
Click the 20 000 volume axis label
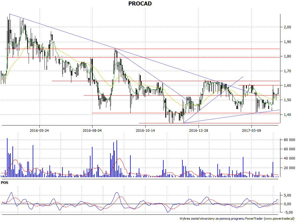(x=289, y=168)
